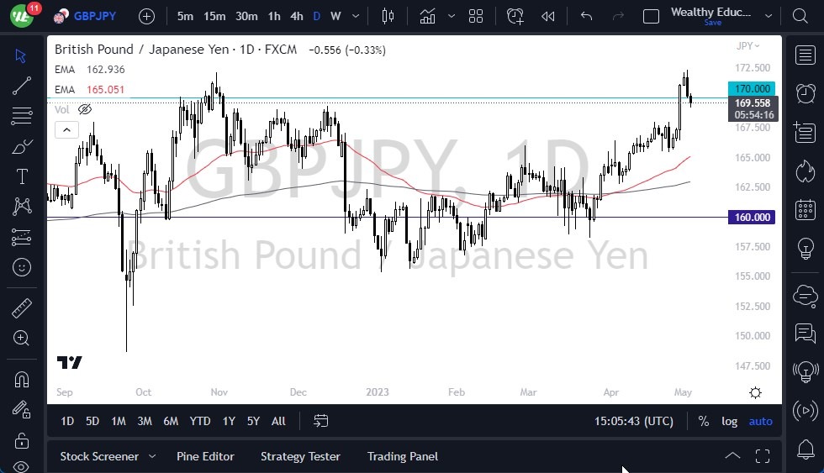This screenshot has width=824, height=473.
Task: Select the 4h timeframe button
Action: click(x=296, y=16)
